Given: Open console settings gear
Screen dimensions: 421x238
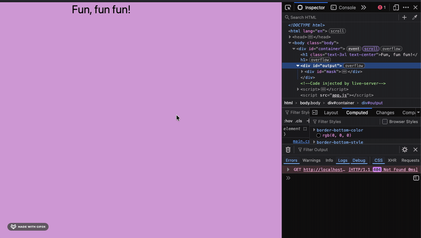Looking at the screenshot, I should coord(405,150).
